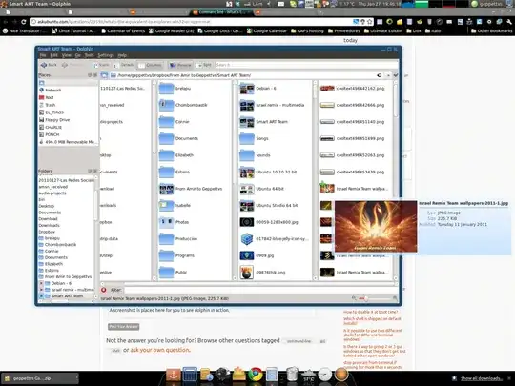The width and height of the screenshot is (515, 386).
Task: Open the Help menu in Dolphin
Action: [122, 55]
